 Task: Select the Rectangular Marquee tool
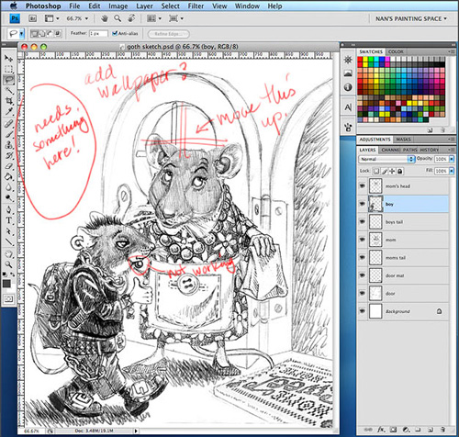(9, 69)
